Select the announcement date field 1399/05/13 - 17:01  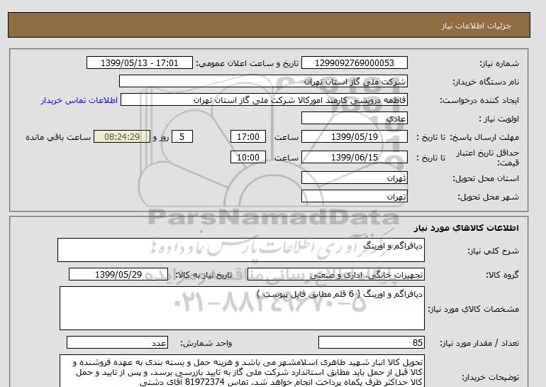pyautogui.click(x=139, y=62)
